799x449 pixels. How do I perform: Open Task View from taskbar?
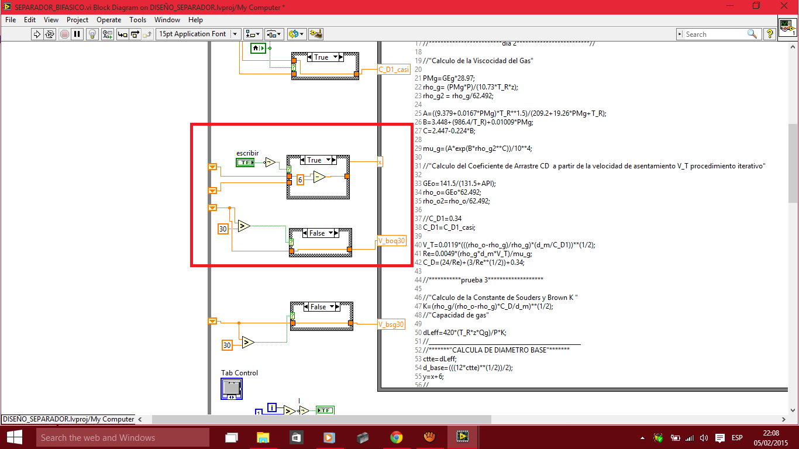(x=232, y=437)
